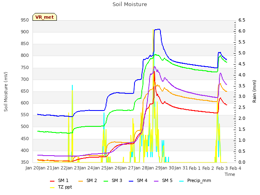This screenshot has height=195, width=260.
Task: Toggle SM 1 series in legend
Action: point(59,180)
